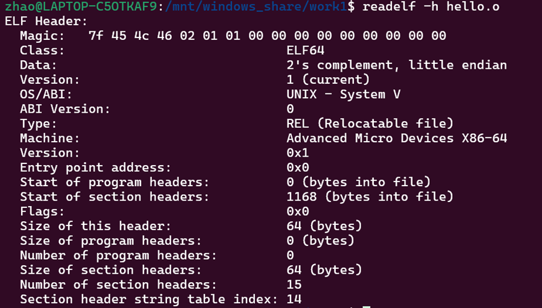Click the ELF Header: title line
This screenshot has height=308, width=542.
[x=46, y=21]
